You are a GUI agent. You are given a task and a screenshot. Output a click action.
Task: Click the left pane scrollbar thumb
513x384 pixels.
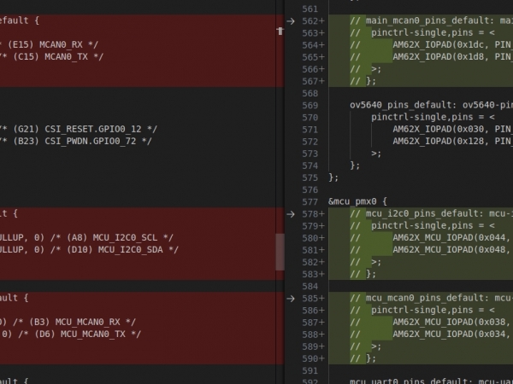[x=279, y=252]
